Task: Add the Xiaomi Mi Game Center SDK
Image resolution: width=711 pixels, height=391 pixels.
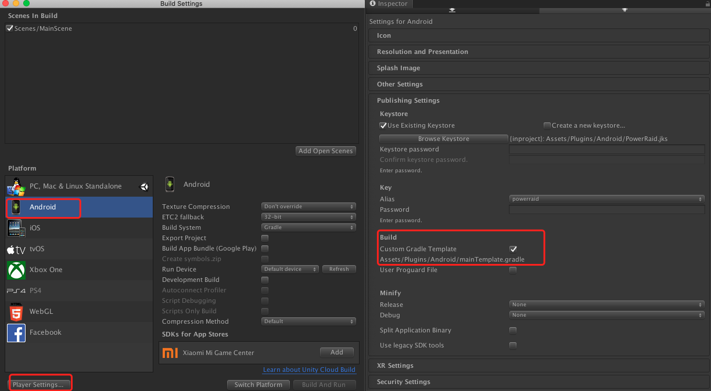Action: (x=337, y=352)
